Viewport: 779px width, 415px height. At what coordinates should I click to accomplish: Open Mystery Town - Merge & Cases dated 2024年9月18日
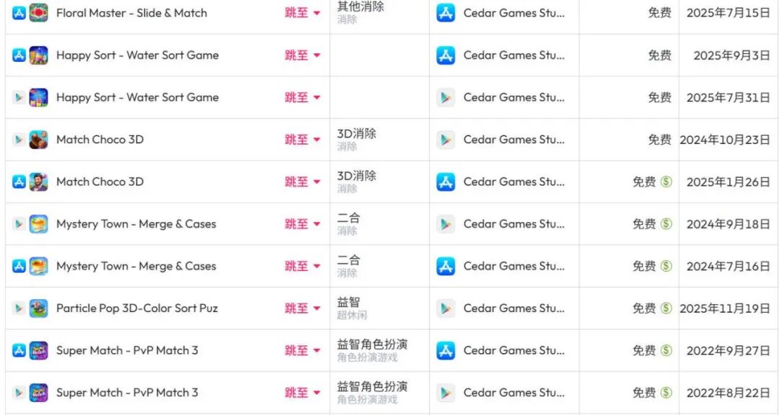[x=136, y=224]
